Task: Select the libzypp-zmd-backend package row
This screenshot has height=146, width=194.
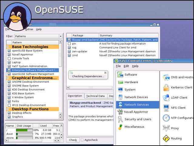Action: click(112, 40)
